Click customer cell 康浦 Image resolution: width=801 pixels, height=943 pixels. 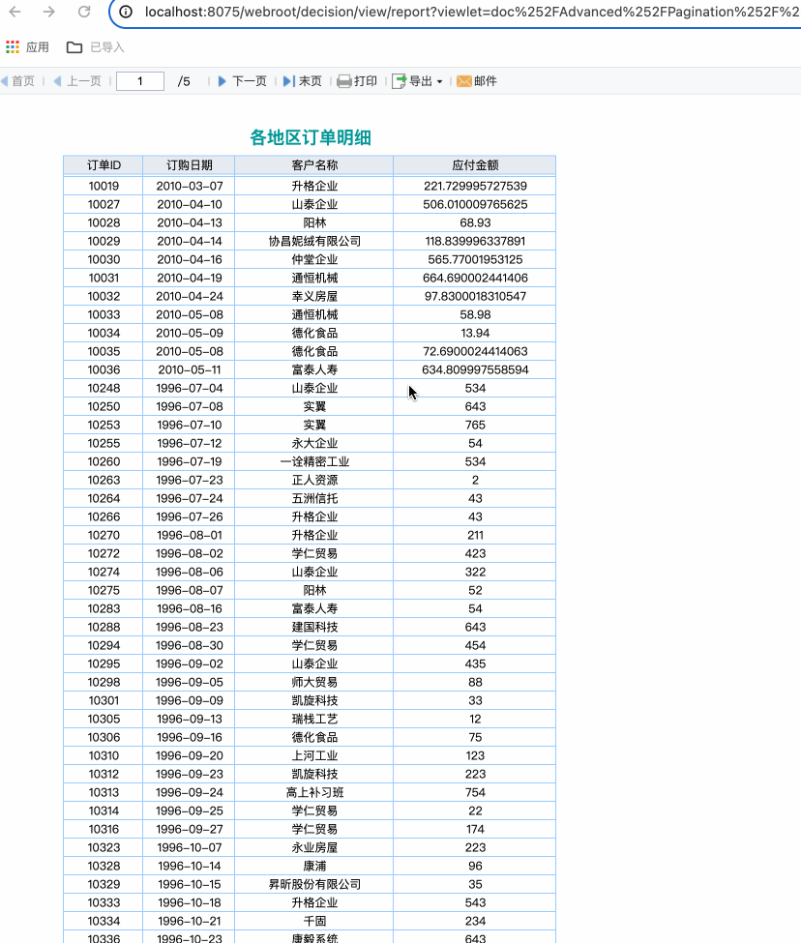(x=313, y=866)
